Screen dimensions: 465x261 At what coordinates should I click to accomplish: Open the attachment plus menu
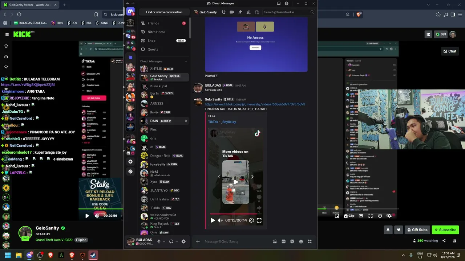[x=198, y=241]
